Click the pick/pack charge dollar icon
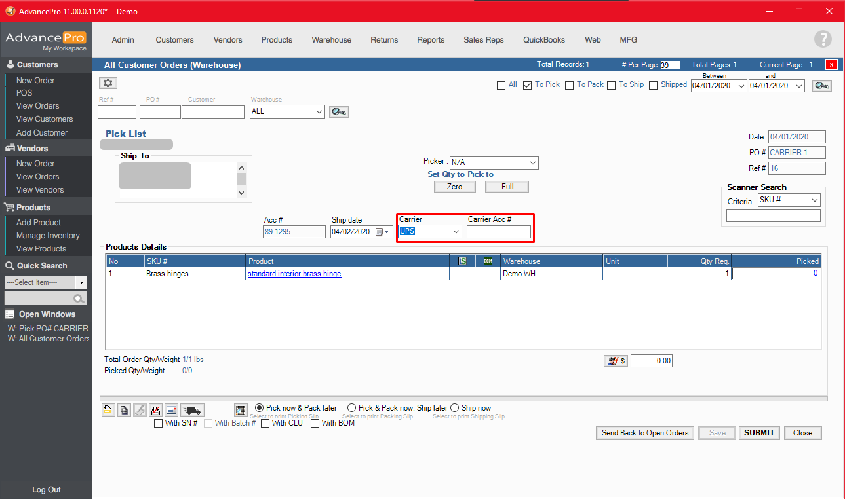Screen dimensions: 845x499 tap(615, 360)
